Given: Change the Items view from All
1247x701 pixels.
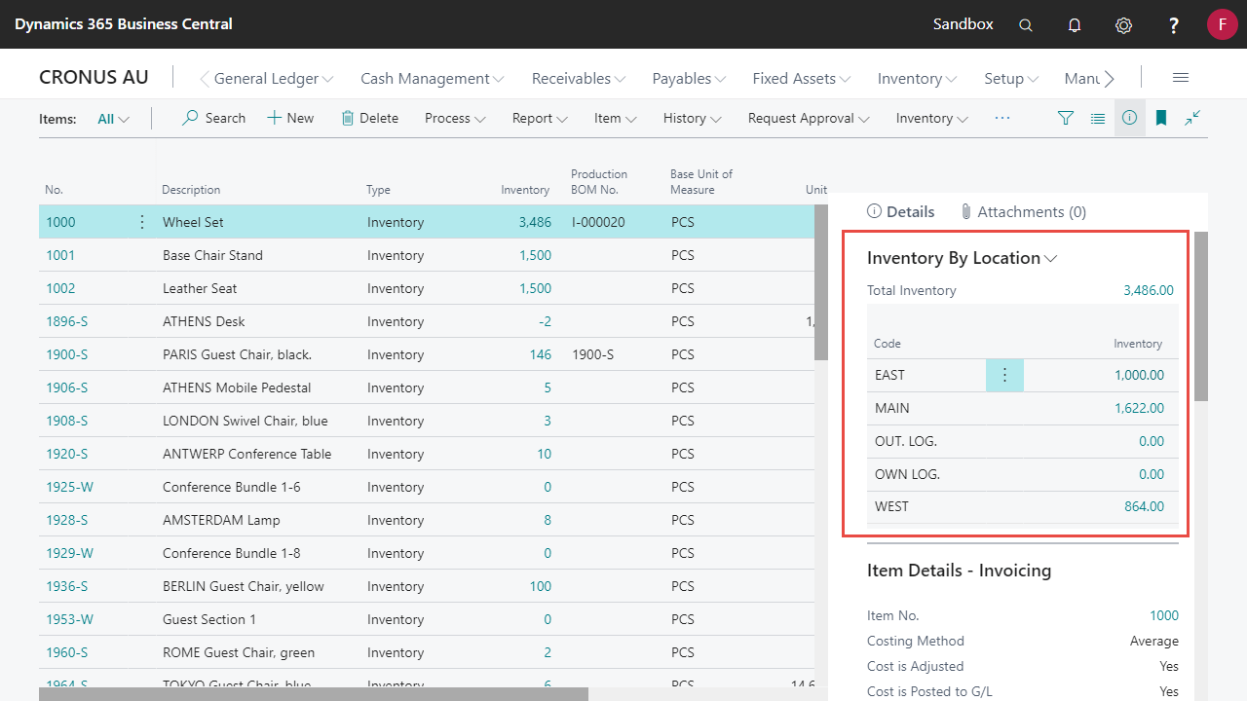Looking at the screenshot, I should click(114, 119).
